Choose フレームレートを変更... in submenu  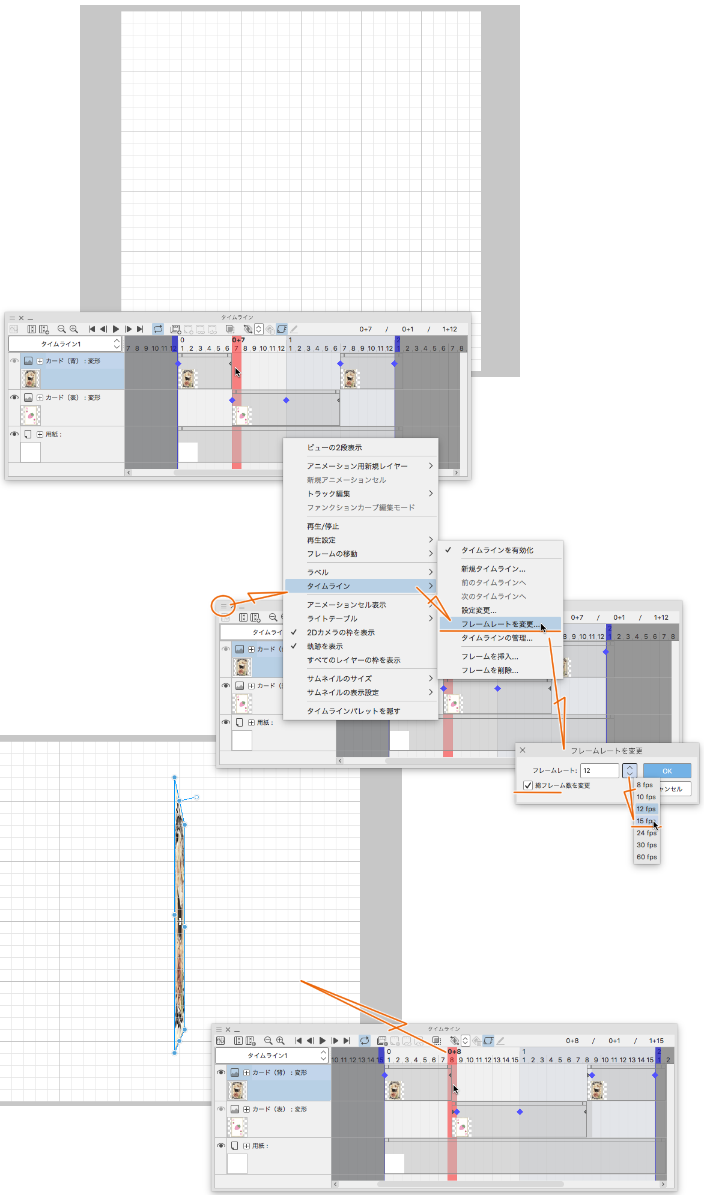click(500, 624)
